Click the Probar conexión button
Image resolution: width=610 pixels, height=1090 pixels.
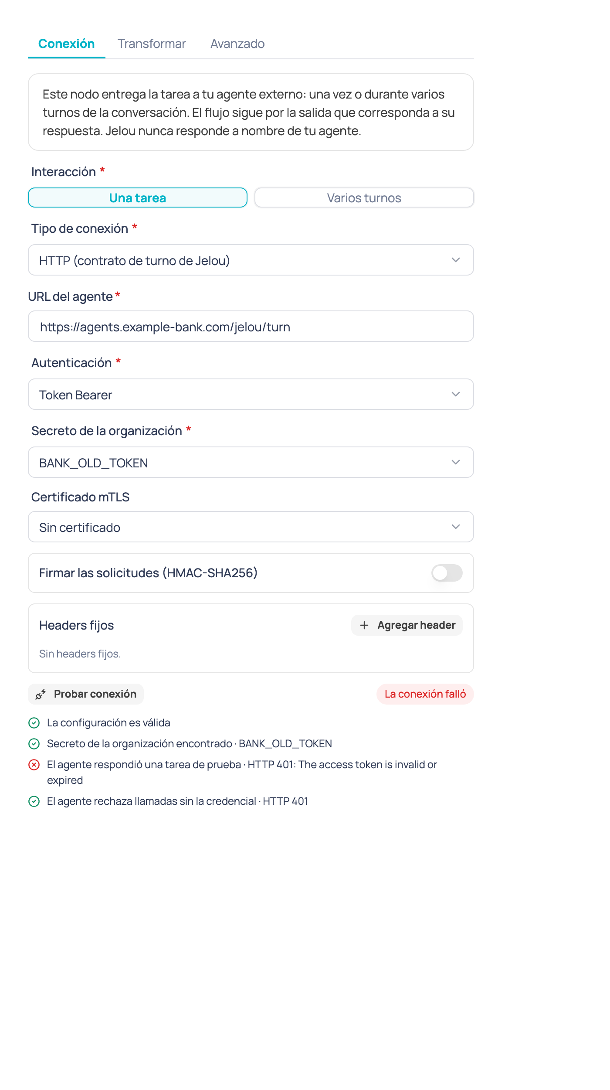pos(86,694)
